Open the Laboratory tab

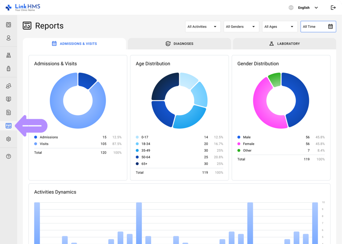coord(284,43)
